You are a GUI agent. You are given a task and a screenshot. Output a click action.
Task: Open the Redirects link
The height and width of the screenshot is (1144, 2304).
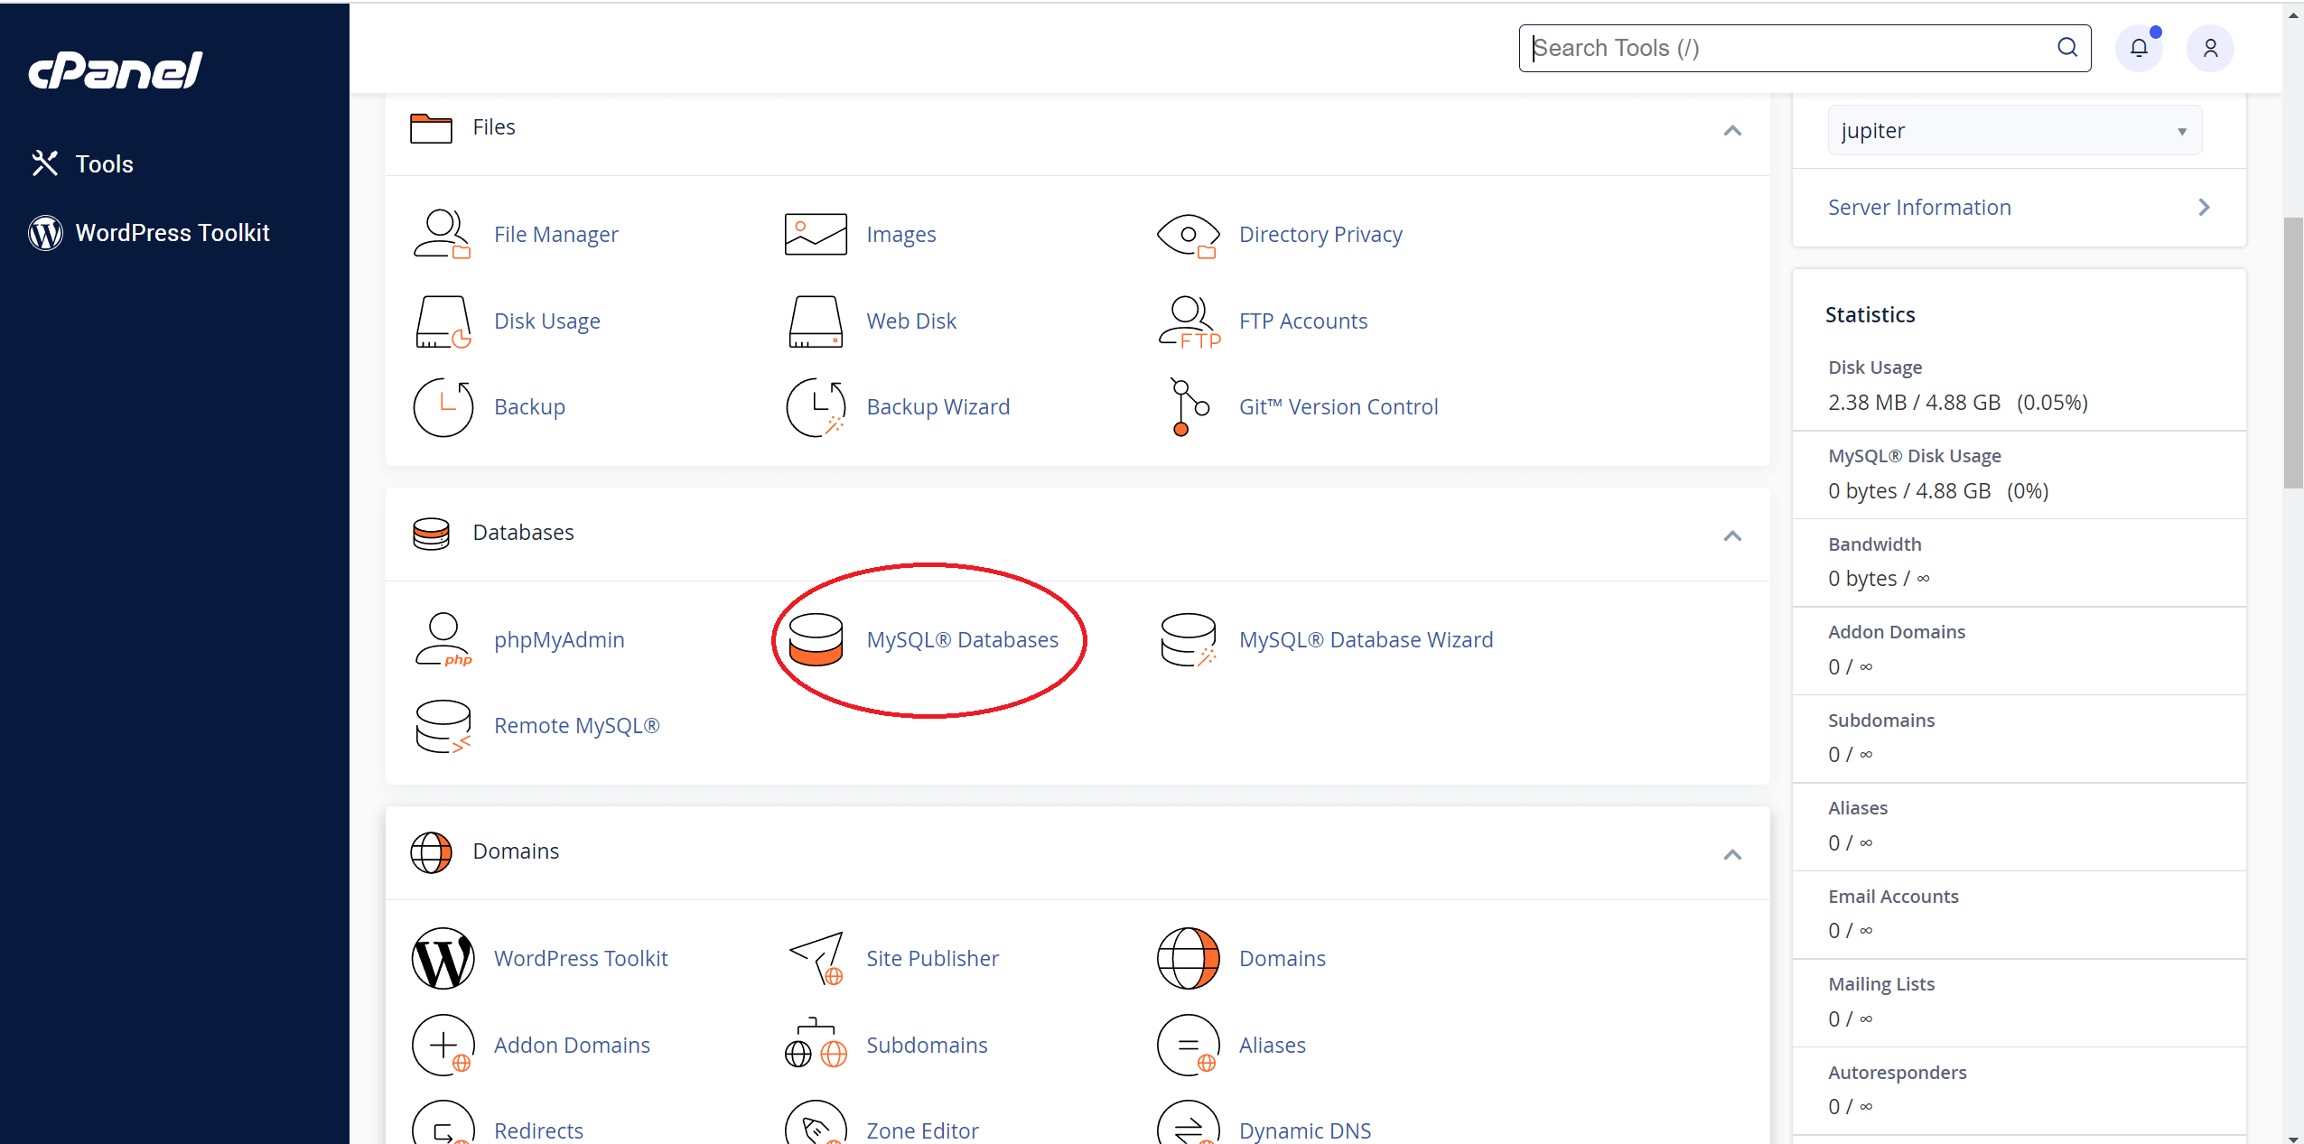click(539, 1131)
